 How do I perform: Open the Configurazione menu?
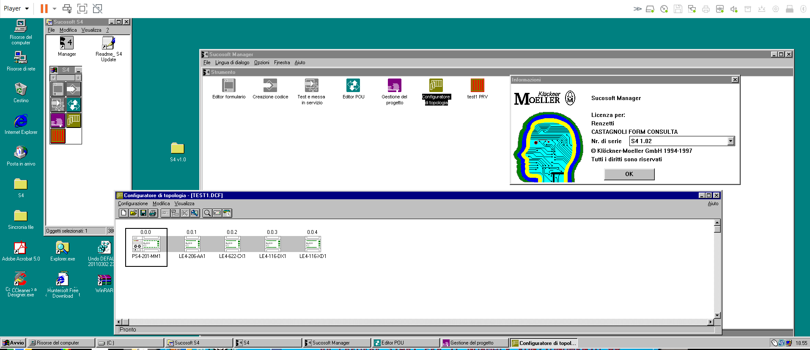point(133,203)
